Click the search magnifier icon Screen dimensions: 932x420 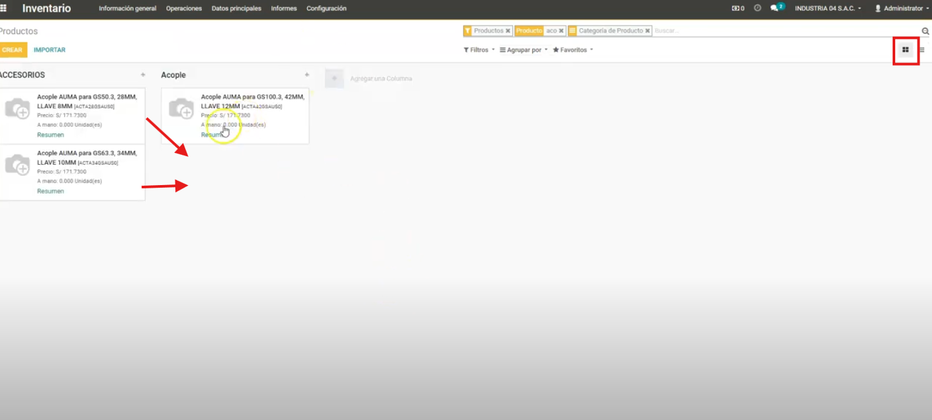click(925, 31)
